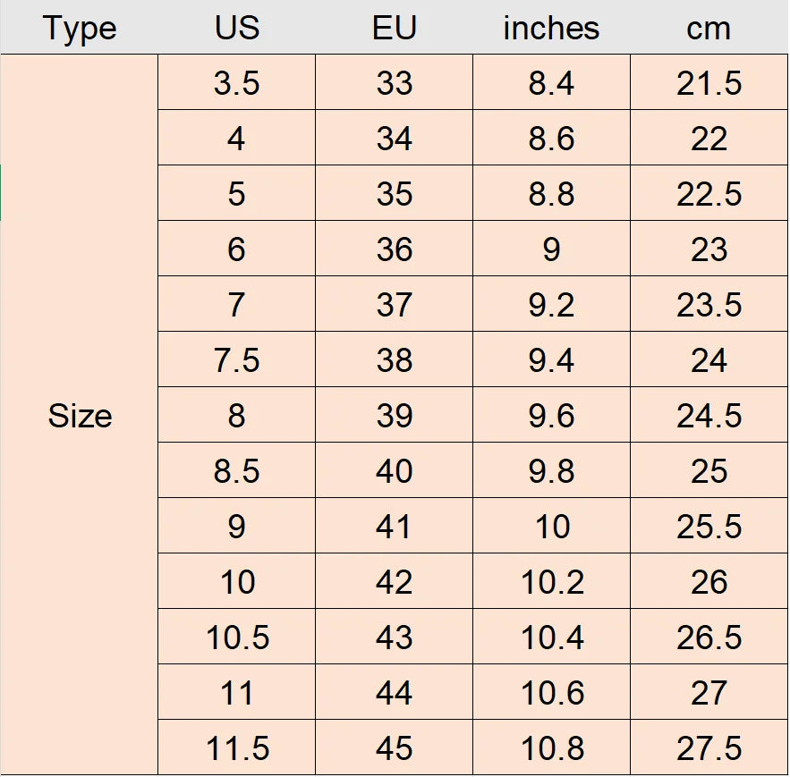Click the EU 42 cell
790x777 pixels.
click(x=395, y=582)
